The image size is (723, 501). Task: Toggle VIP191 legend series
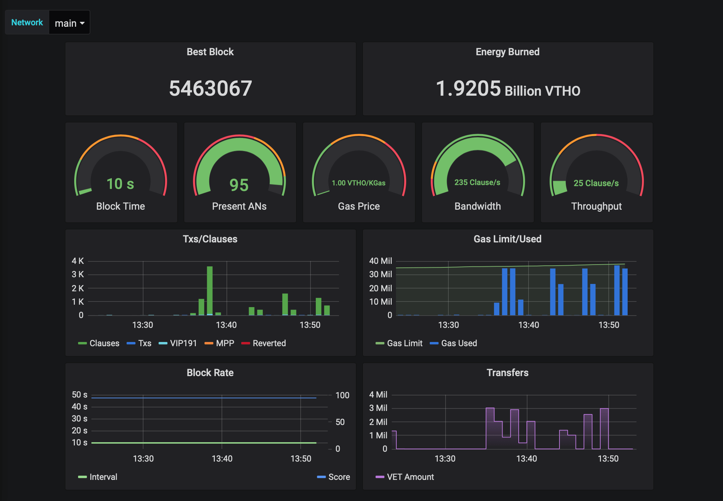(183, 343)
